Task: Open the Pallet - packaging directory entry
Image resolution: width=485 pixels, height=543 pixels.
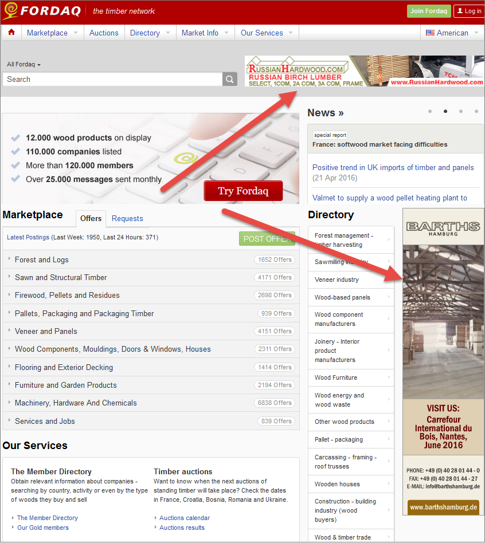Action: point(351,439)
